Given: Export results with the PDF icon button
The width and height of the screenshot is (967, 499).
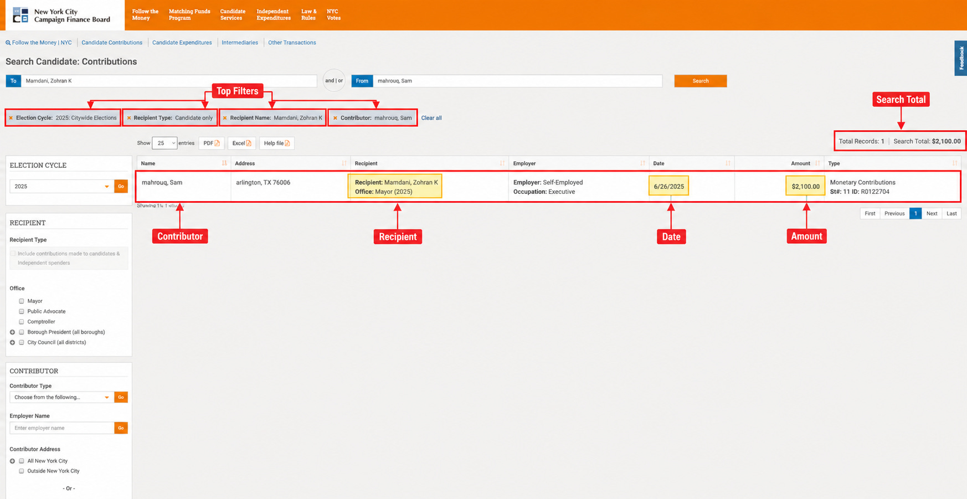Looking at the screenshot, I should pos(212,143).
